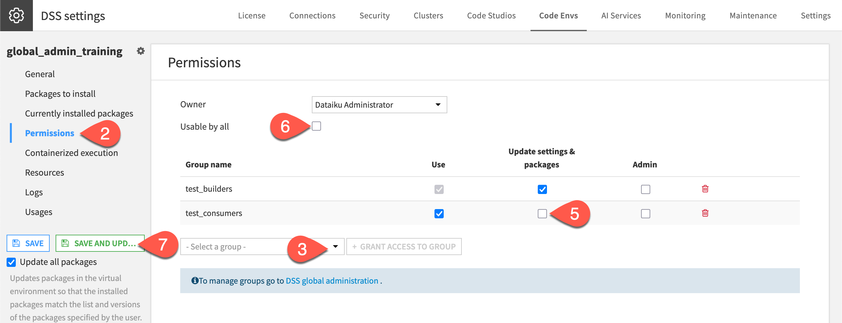
Task: Open General in the sidebar
Action: click(40, 74)
